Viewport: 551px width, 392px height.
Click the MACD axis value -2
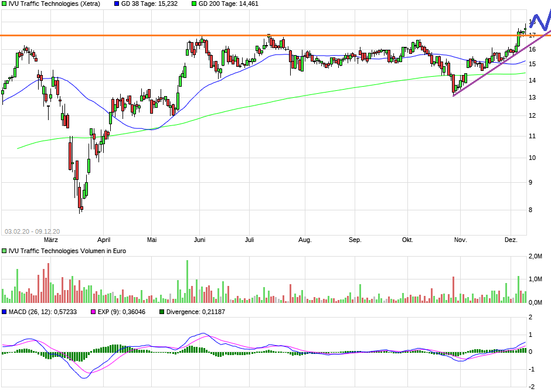[532, 387]
